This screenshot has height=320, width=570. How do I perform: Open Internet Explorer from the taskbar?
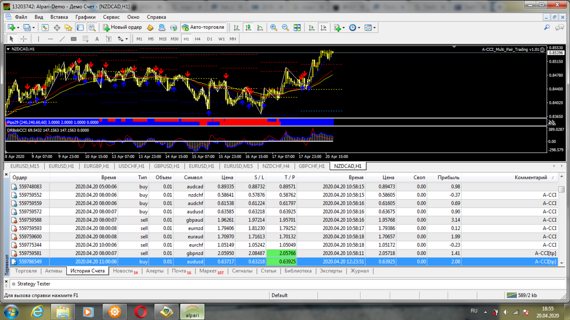37,312
